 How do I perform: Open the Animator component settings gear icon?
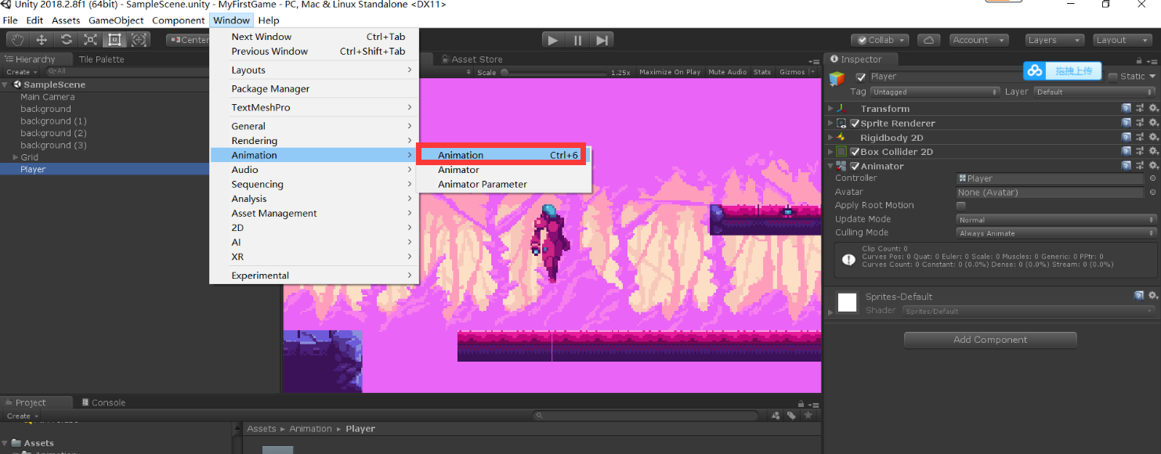click(x=1153, y=166)
